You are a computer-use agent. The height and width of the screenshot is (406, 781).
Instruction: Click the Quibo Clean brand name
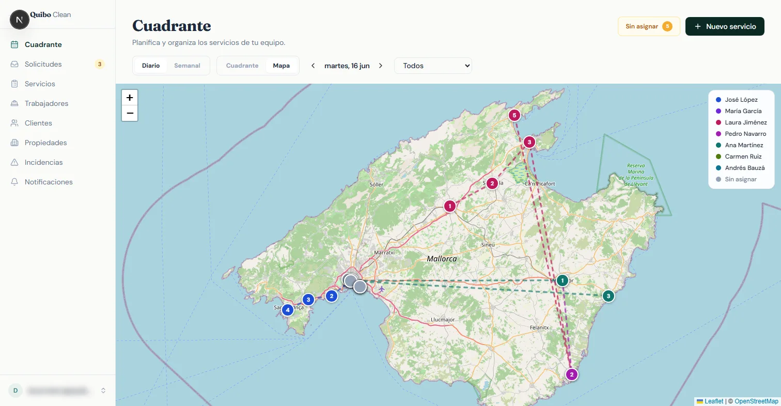point(51,15)
